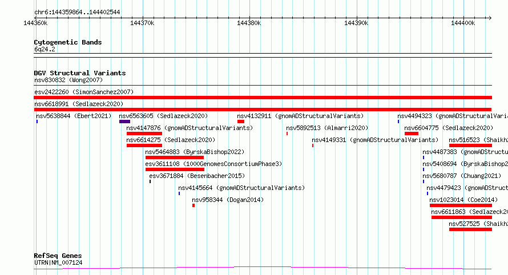This screenshot has height=275, width=508.
Task: Open nsv4149331 (gnomADStructuralVariants) label
Action: pos(375,140)
